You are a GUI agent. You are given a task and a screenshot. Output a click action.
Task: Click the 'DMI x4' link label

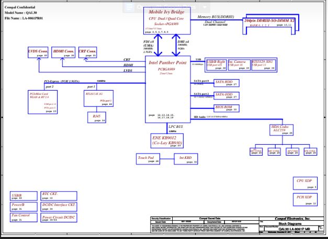point(183,42)
